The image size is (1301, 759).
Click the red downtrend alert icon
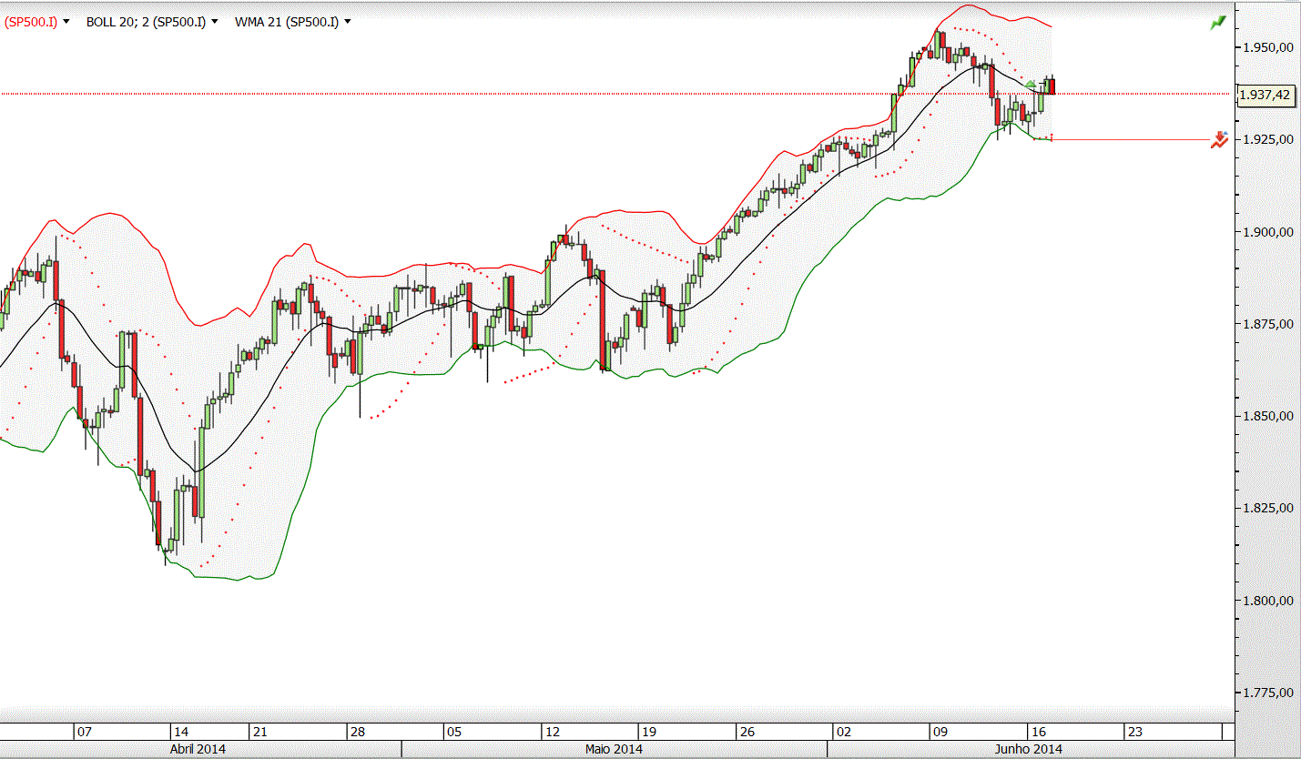1220,139
